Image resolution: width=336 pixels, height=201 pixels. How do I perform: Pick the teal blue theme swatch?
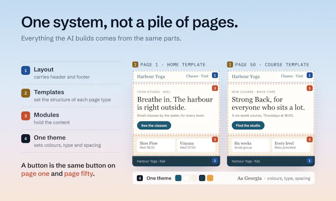click(178, 178)
